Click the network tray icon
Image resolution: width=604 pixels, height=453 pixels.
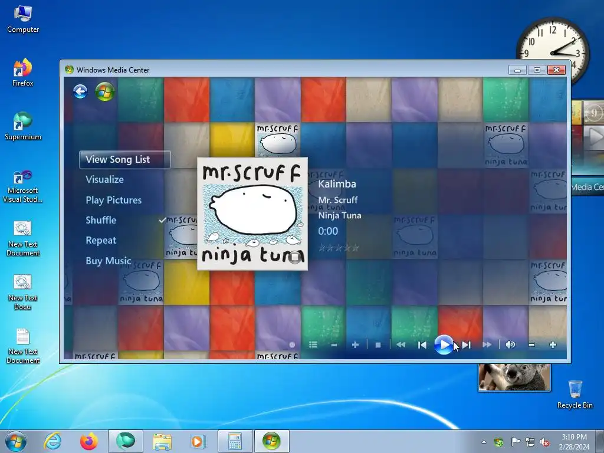530,442
